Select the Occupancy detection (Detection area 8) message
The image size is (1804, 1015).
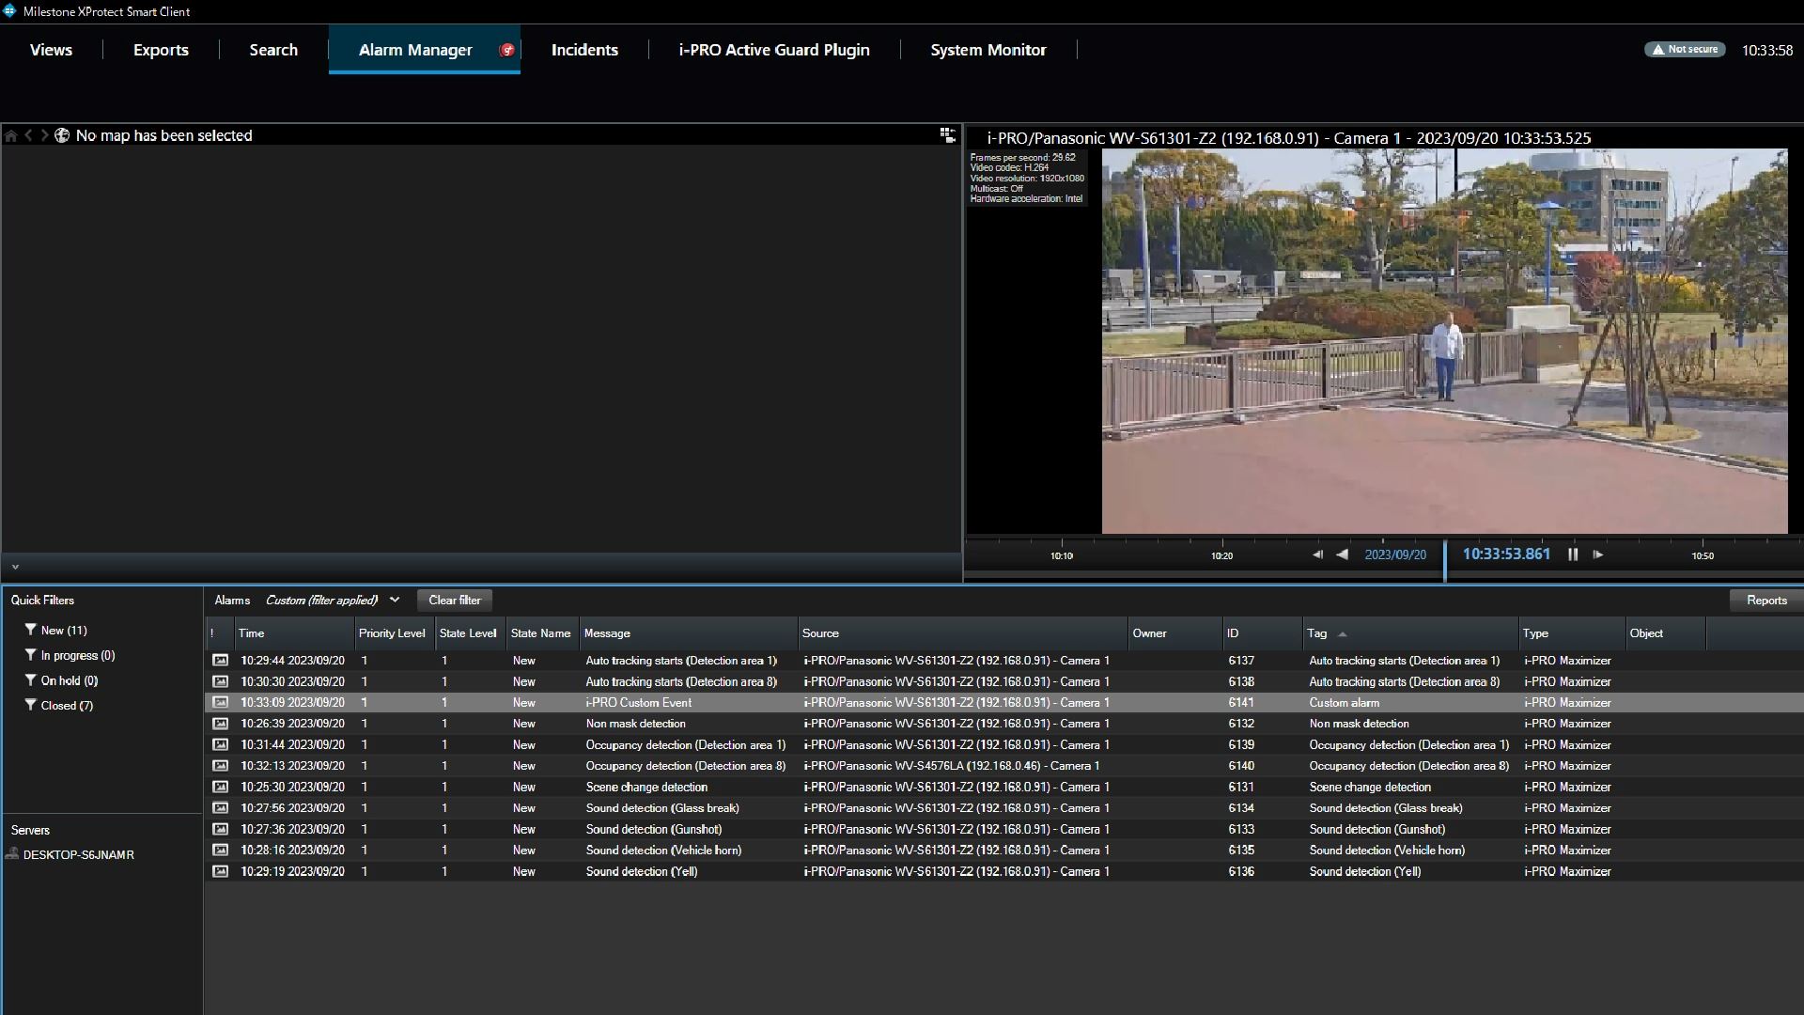686,766
